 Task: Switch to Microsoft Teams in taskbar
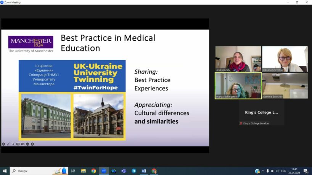tap(124, 171)
